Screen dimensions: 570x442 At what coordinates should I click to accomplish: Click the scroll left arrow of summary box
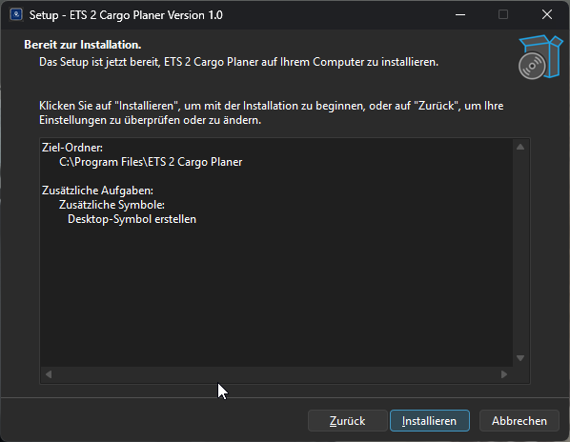pos(49,374)
